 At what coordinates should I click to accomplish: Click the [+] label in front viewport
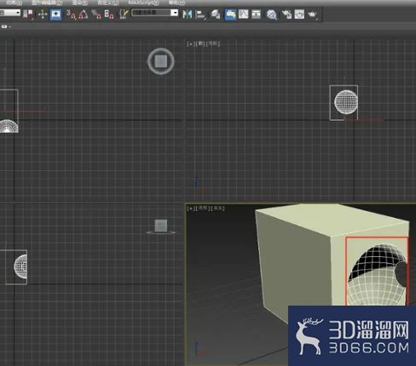click(191, 43)
